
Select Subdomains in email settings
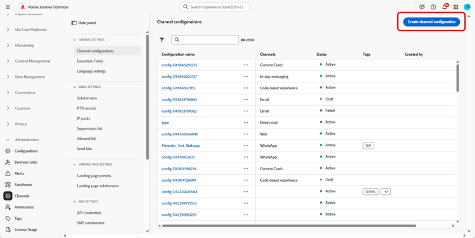(x=87, y=98)
